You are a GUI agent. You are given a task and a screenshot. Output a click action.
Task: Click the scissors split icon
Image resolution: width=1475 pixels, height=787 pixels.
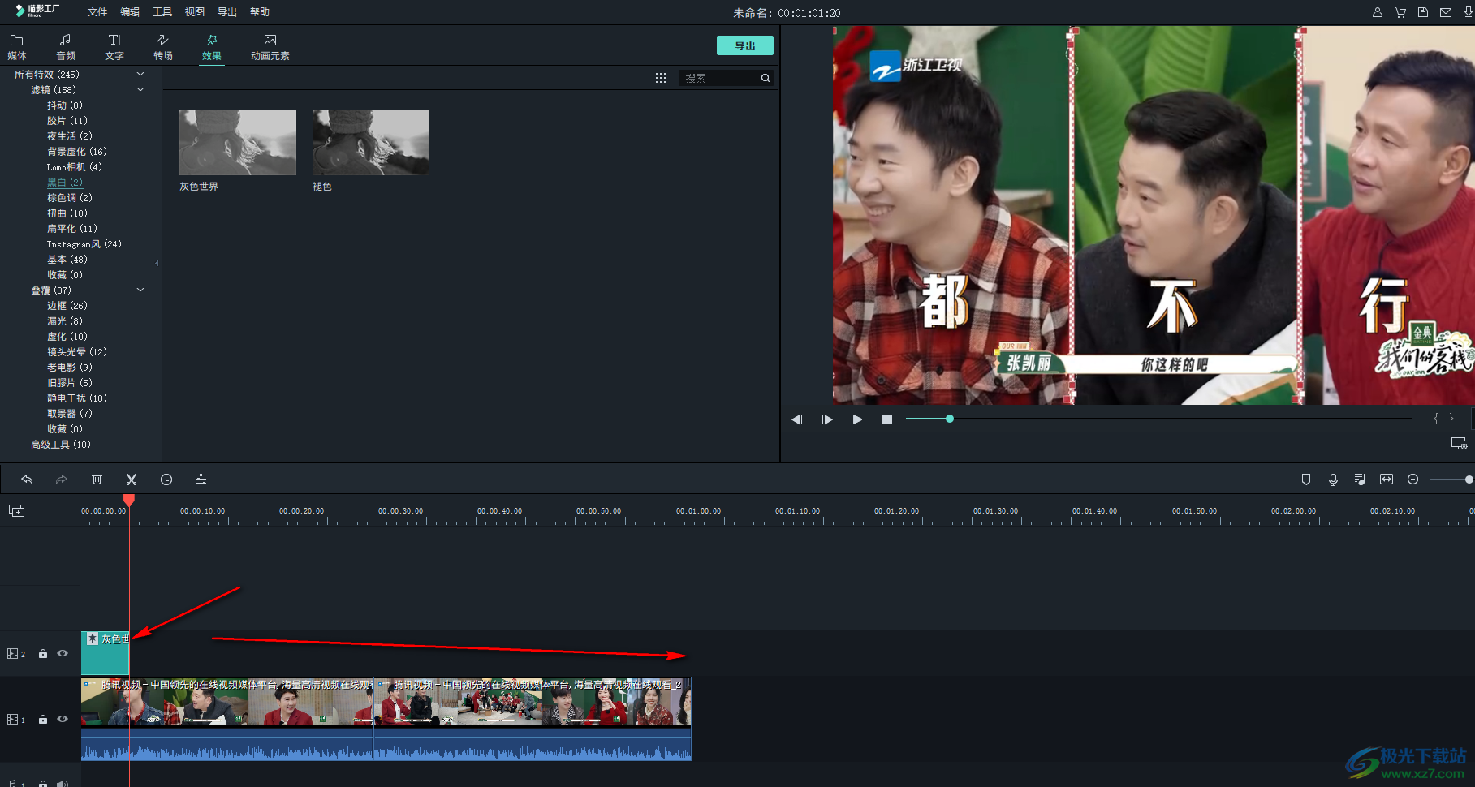tap(132, 480)
